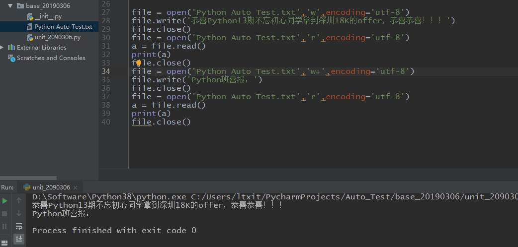
Task: Toggle soft-wrap in Run console
Action: tap(19, 226)
